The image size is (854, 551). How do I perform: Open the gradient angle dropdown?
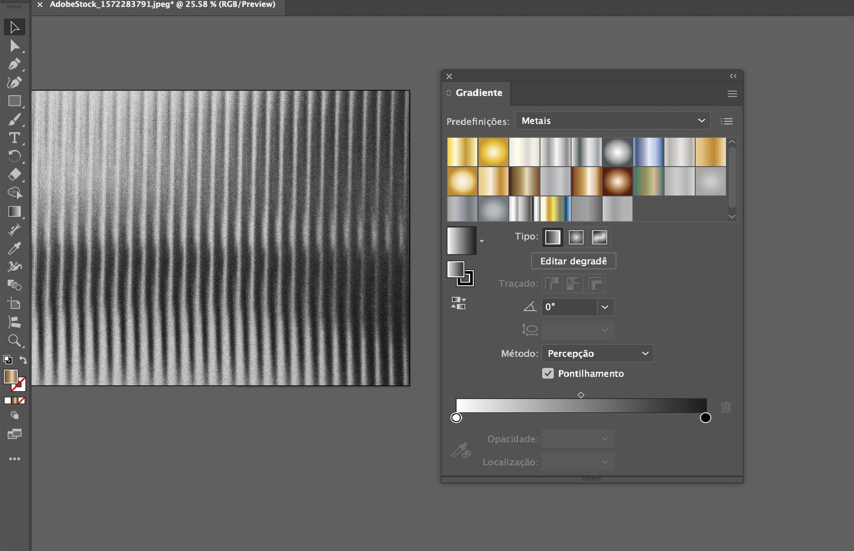[x=605, y=307]
